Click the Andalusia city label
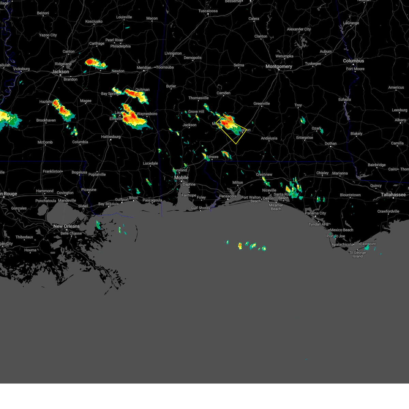Viewport: 409px width, 409px height. tap(269, 138)
